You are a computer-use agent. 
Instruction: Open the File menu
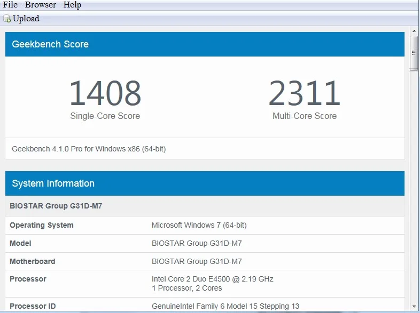pos(10,5)
